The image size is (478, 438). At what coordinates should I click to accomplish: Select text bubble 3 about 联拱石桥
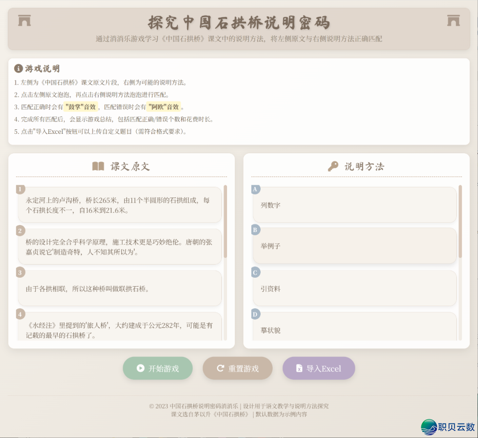point(120,288)
